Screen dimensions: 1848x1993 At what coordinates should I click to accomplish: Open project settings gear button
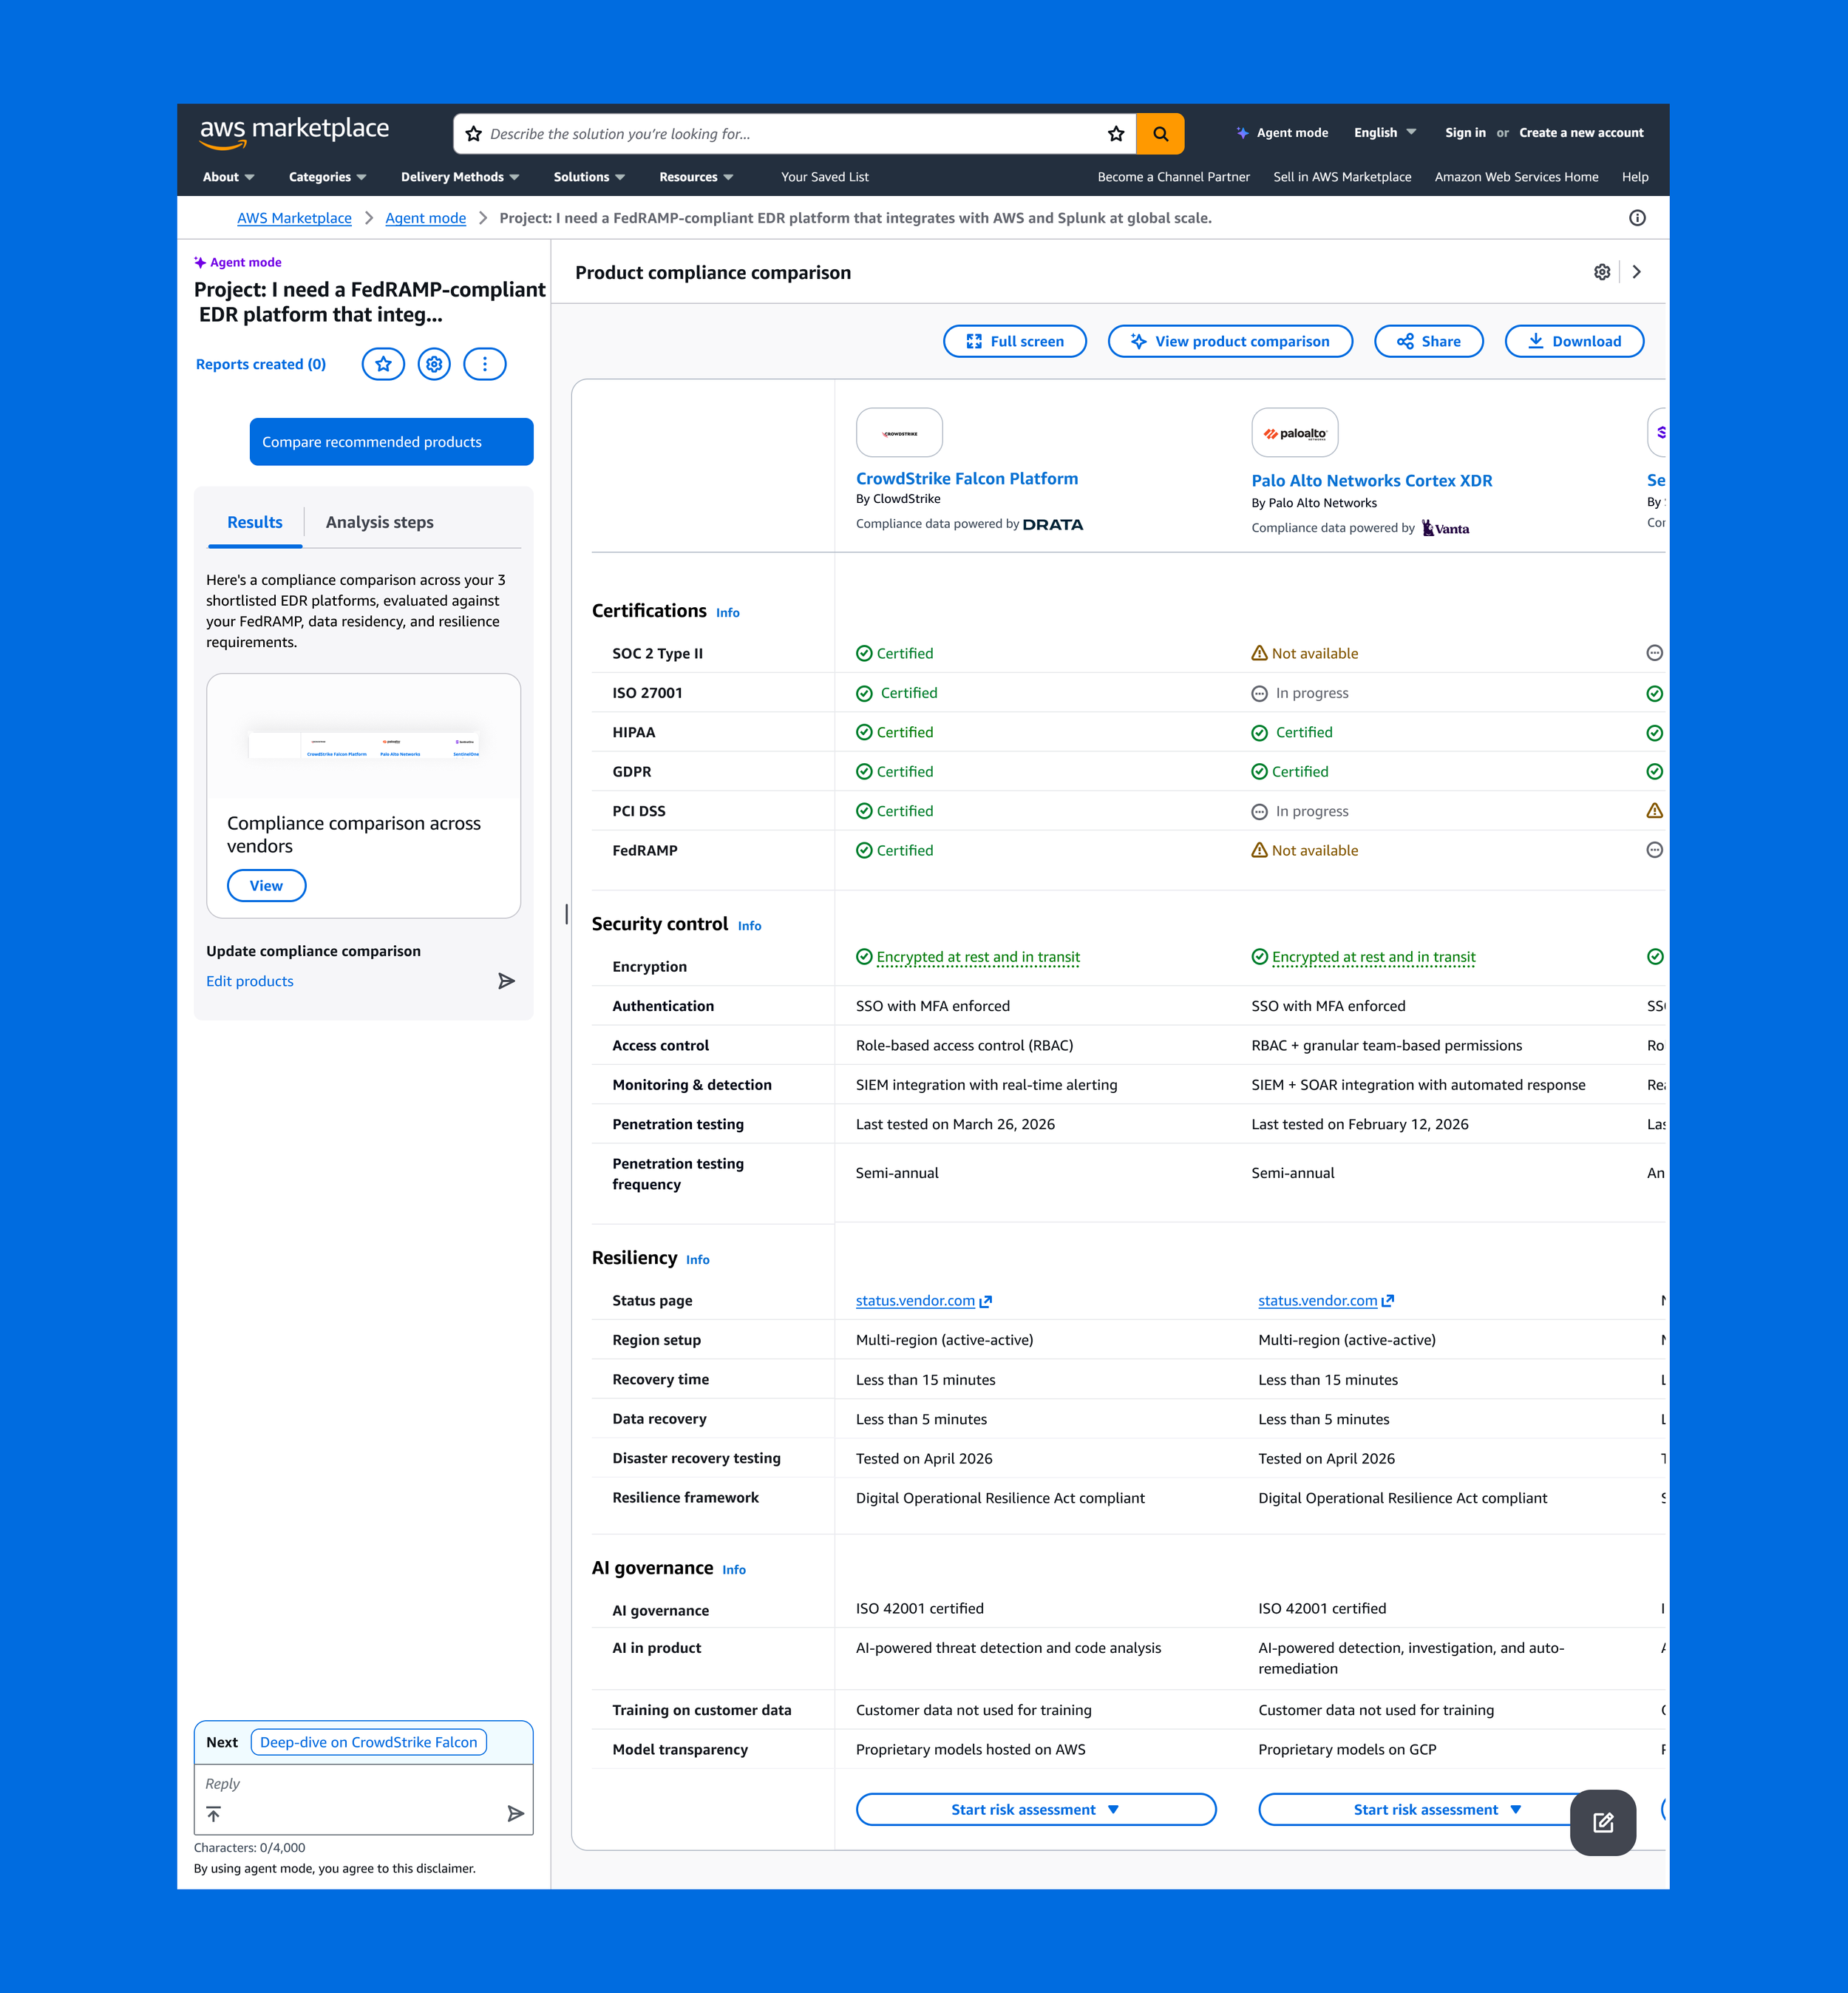pyautogui.click(x=434, y=364)
